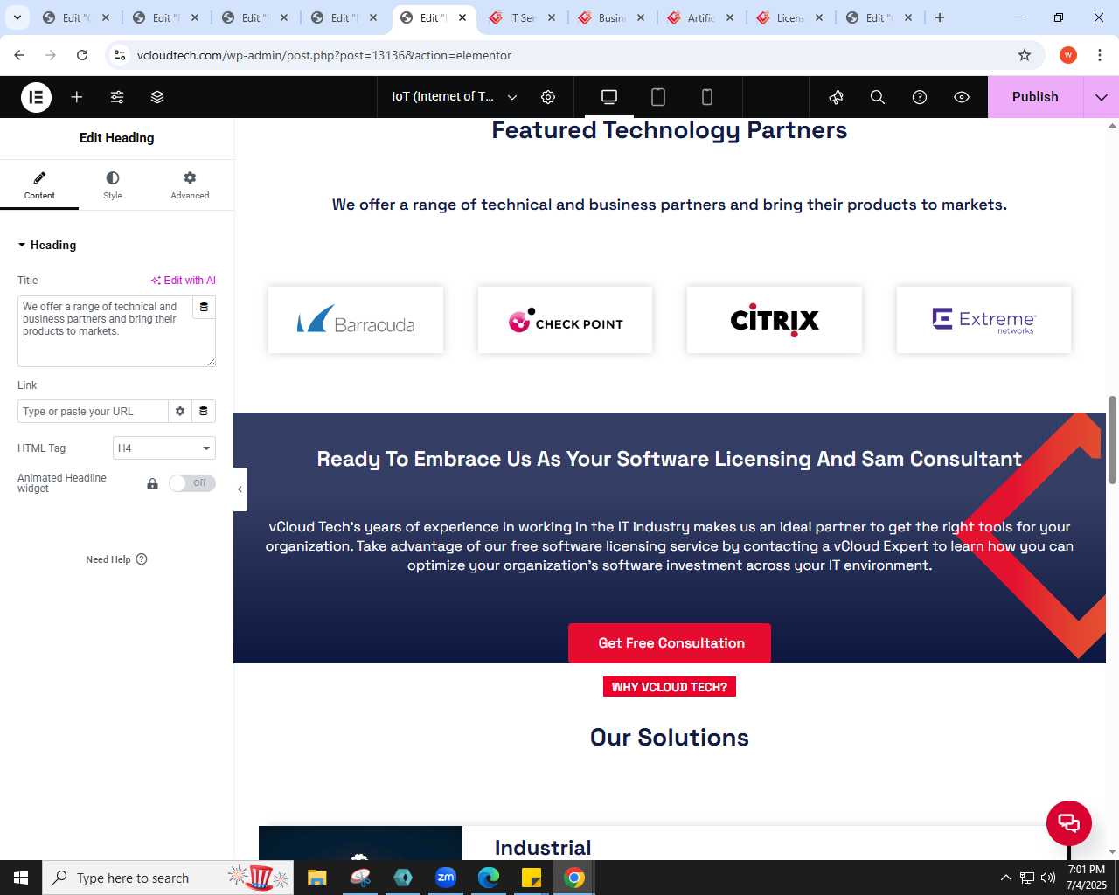Viewport: 1119px width, 895px height.
Task: Bookmark this page with star icon
Action: point(1025,55)
